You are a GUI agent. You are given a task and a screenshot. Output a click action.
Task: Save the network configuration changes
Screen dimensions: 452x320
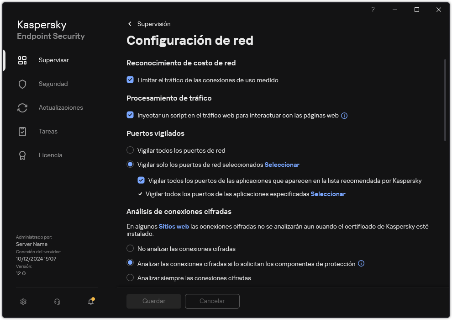(153, 301)
